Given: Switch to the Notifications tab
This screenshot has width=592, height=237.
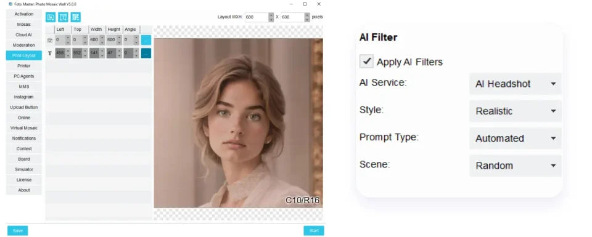Looking at the screenshot, I should coord(24,139).
